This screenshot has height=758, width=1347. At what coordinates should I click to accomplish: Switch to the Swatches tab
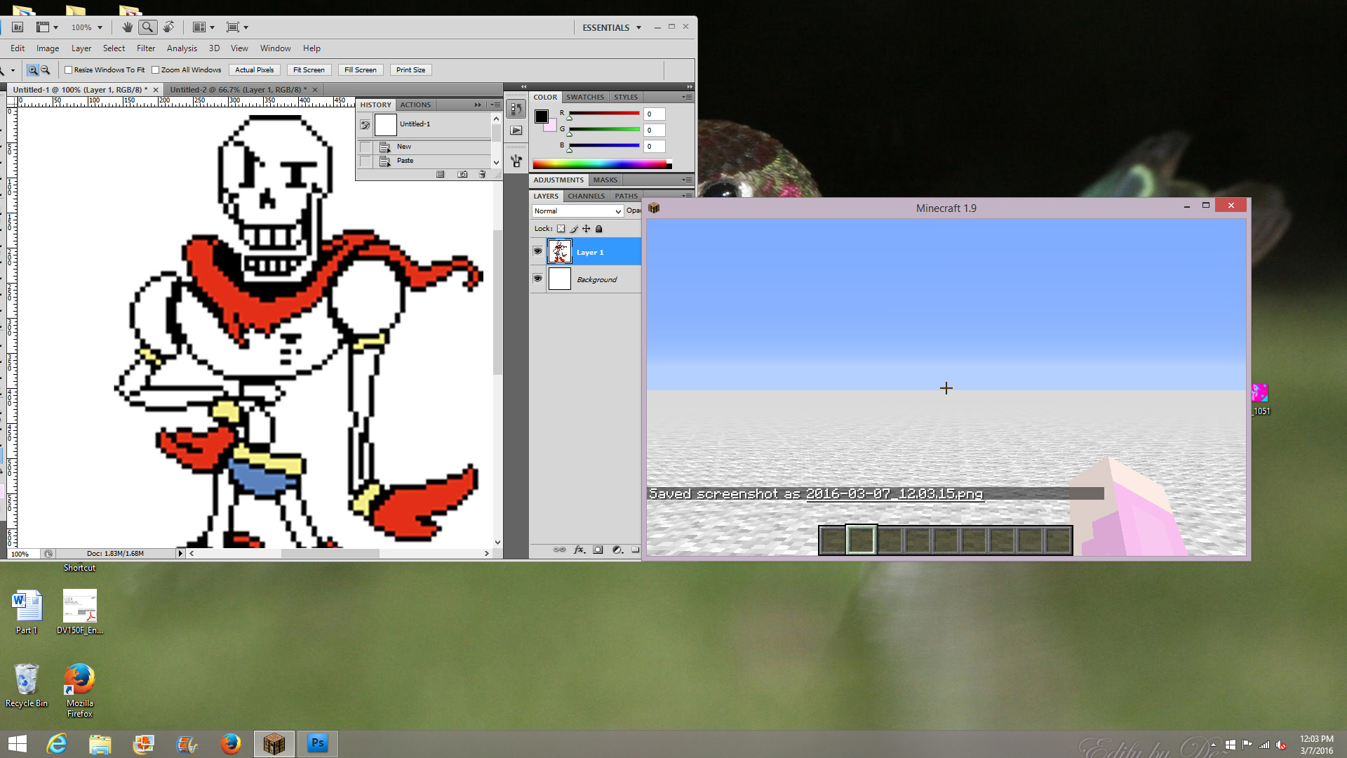[x=585, y=97]
